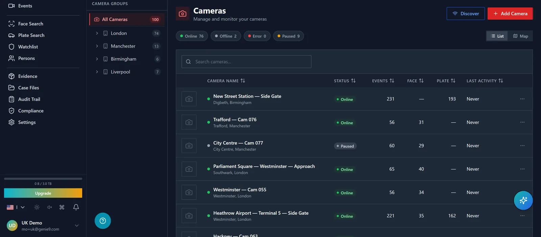This screenshot has height=237, width=541.
Task: Open the help question mark button
Action: [x=103, y=221]
